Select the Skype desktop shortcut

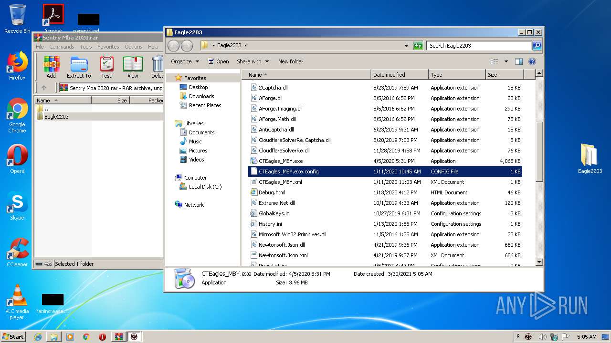(x=17, y=206)
